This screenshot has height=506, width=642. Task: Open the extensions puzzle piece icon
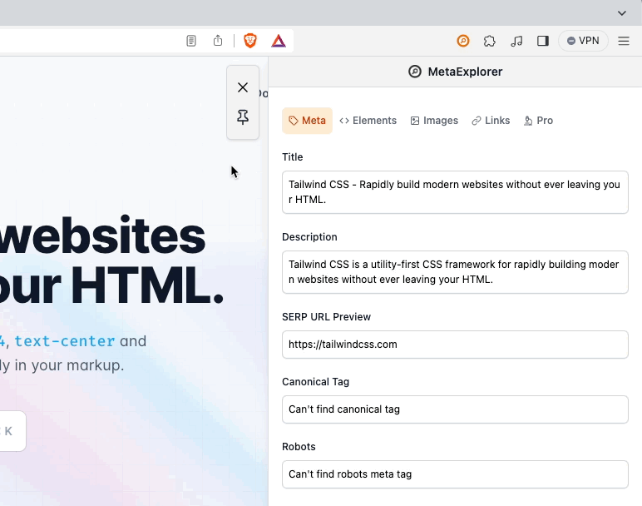point(490,41)
